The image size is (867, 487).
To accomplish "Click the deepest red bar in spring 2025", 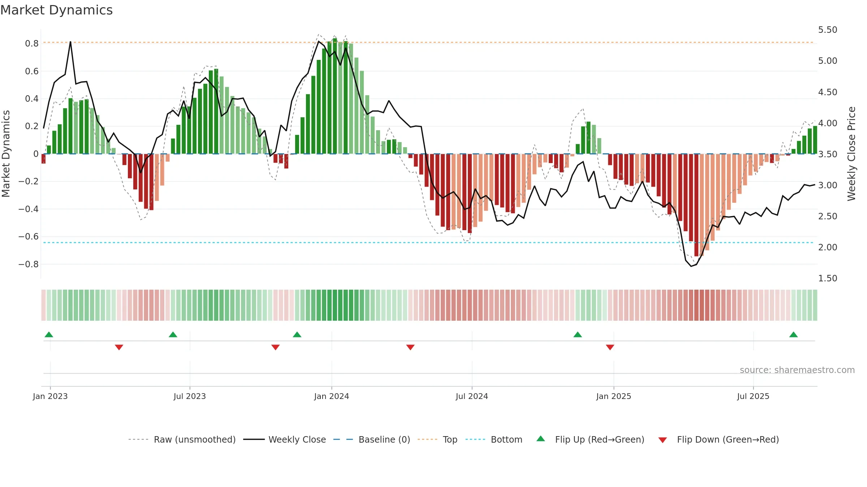I will [x=696, y=205].
